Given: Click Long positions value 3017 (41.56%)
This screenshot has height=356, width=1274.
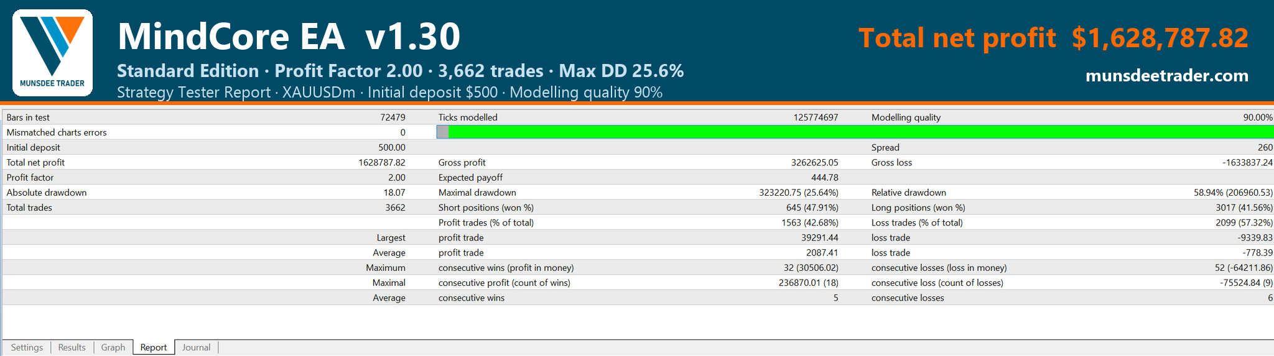Looking at the screenshot, I should click(x=1244, y=208).
